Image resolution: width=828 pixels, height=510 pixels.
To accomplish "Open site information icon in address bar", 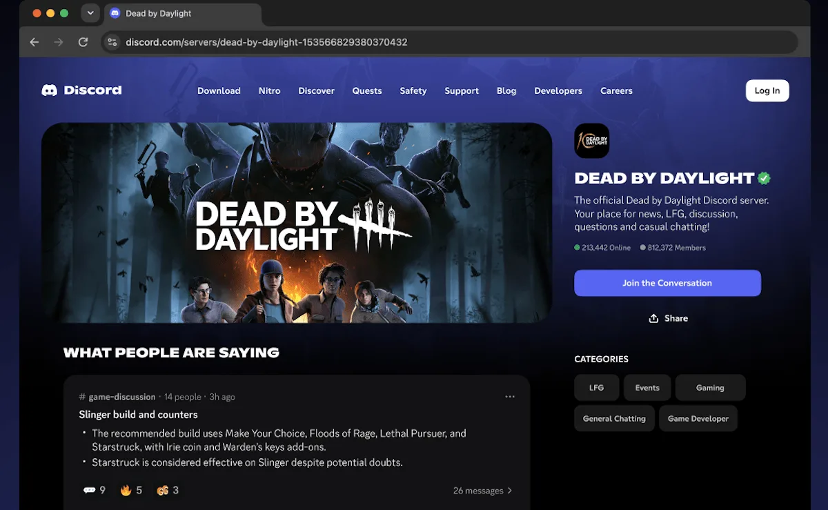I will [x=112, y=42].
